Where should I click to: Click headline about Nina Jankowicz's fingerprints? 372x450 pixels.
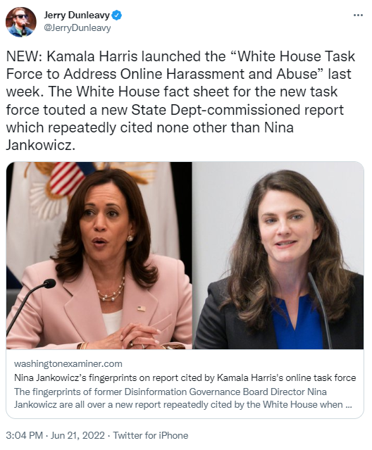pos(185,377)
